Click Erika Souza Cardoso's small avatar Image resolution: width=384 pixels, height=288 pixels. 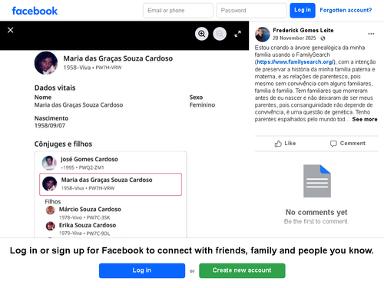click(50, 226)
